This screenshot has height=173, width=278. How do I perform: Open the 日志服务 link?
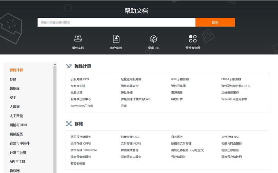point(177,137)
